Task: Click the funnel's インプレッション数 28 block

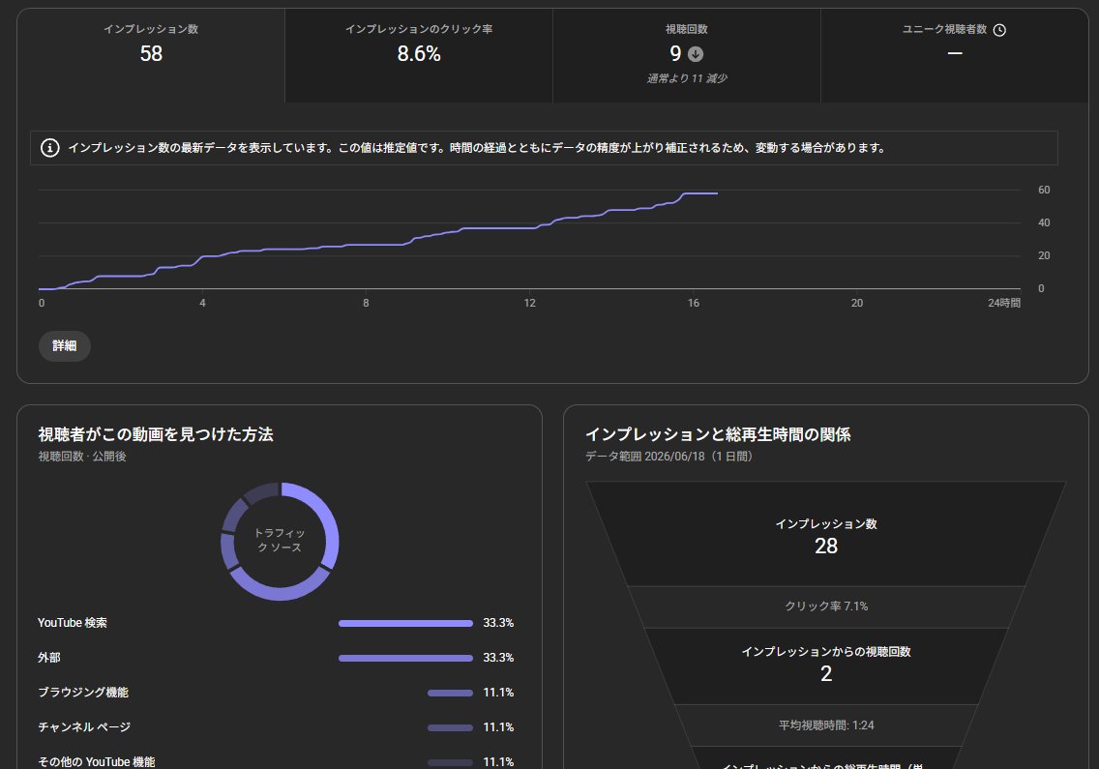Action: click(825, 534)
